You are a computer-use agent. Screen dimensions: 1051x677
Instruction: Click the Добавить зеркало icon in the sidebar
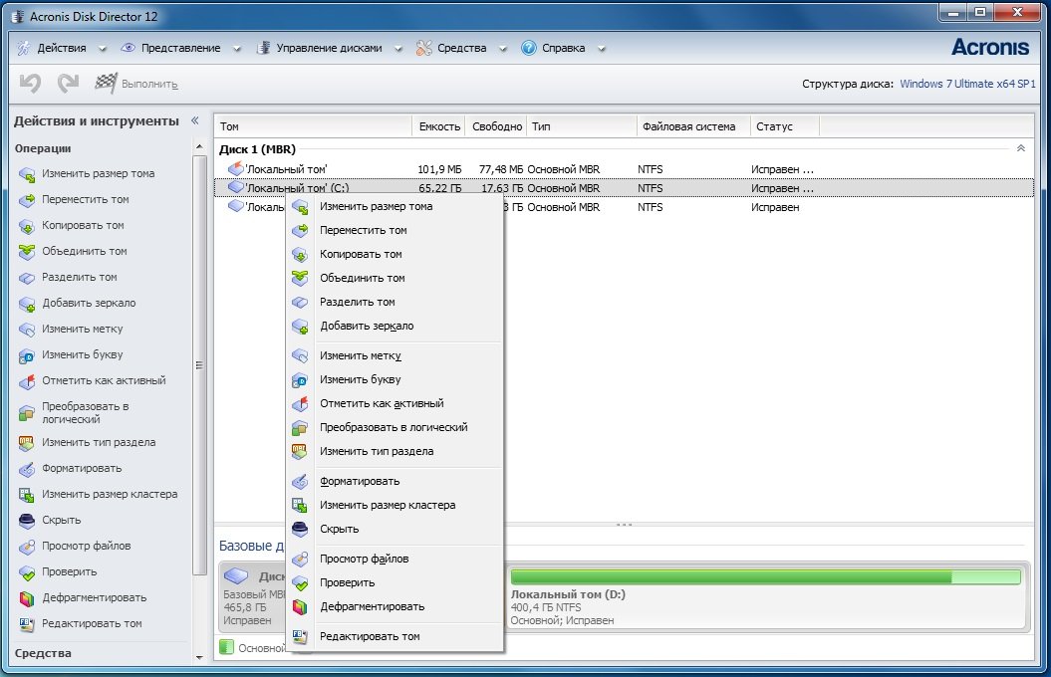coord(27,304)
